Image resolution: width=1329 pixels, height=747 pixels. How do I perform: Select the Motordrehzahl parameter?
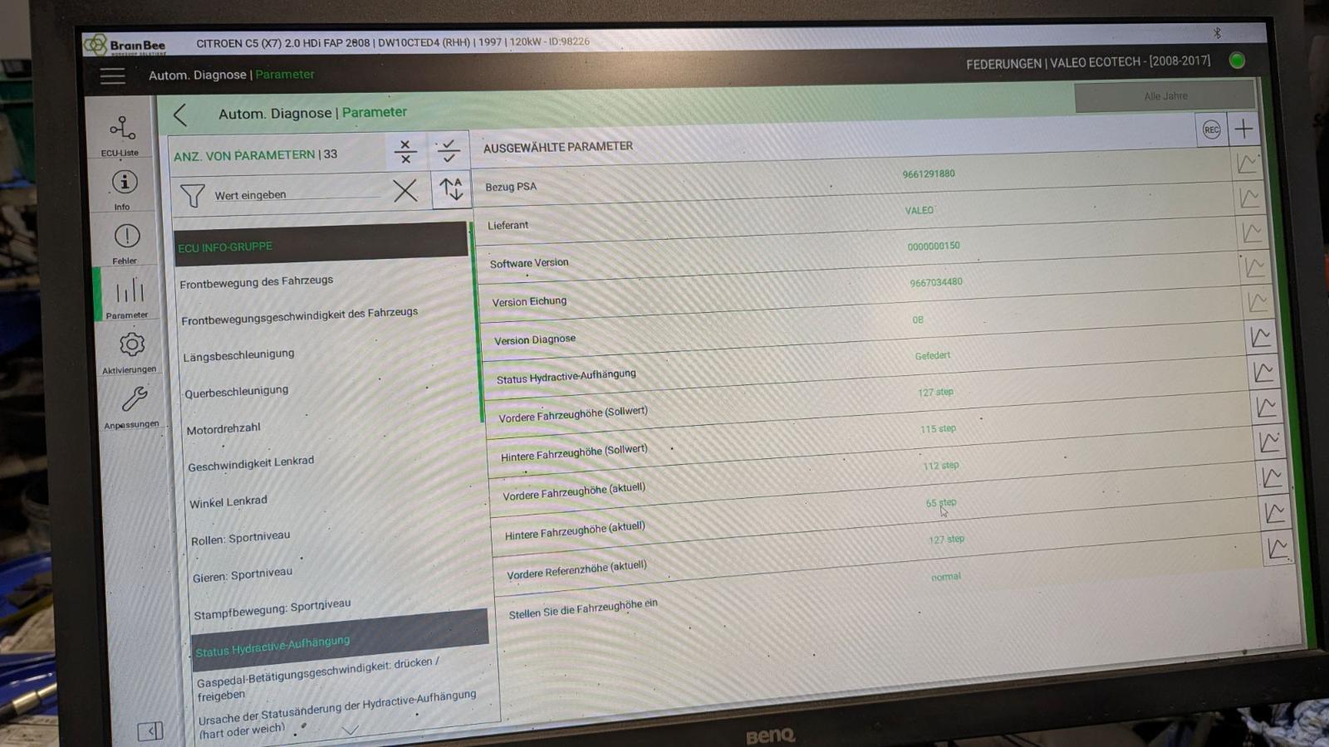[x=223, y=428]
